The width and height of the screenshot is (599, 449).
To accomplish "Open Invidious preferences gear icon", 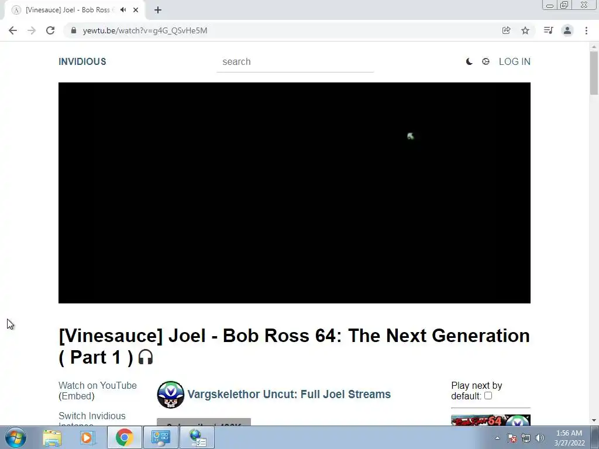I will pyautogui.click(x=486, y=61).
